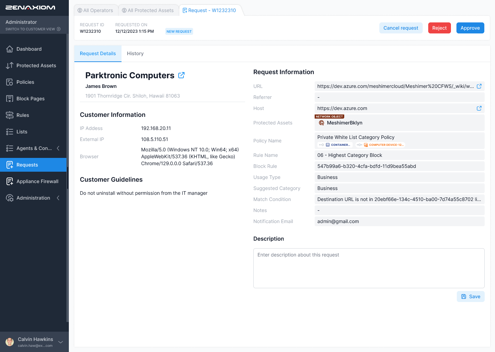The height and width of the screenshot is (352, 495).
Task: Click External IP 108.5.110.51
Action: pyautogui.click(x=155, y=139)
